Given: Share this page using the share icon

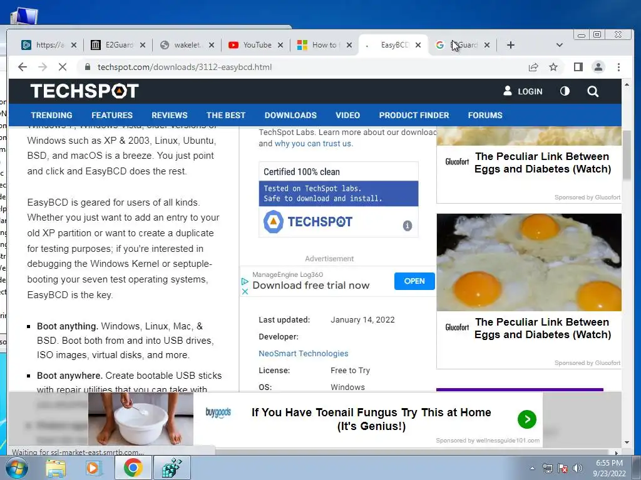Looking at the screenshot, I should pos(533,67).
